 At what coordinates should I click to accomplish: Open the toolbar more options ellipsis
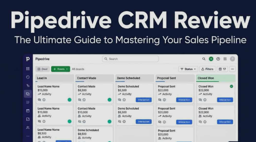click(x=232, y=69)
